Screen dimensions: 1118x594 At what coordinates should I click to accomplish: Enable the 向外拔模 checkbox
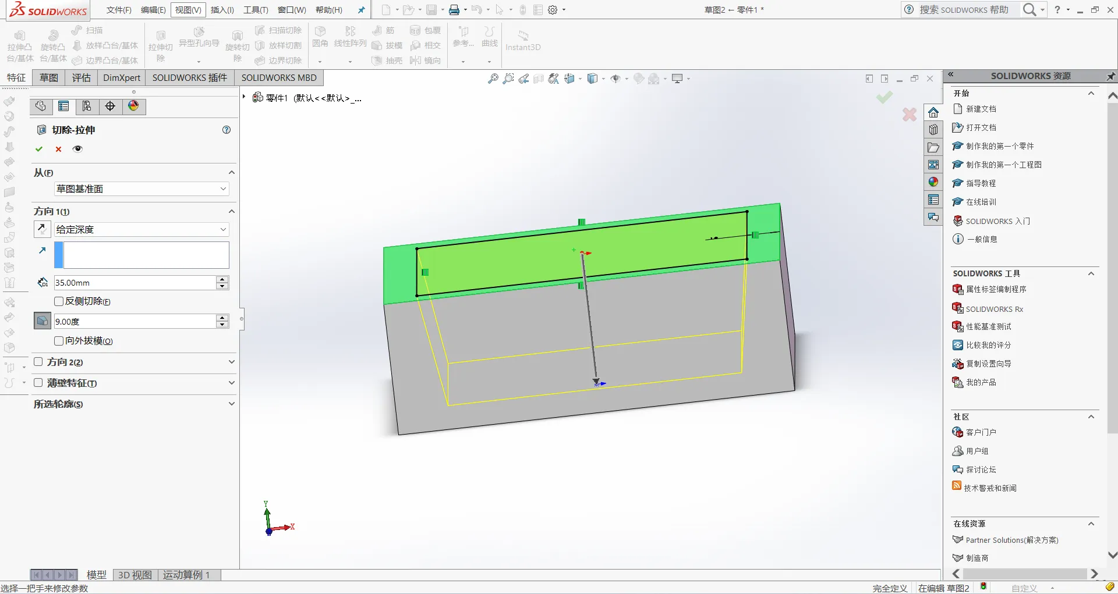[x=59, y=340]
